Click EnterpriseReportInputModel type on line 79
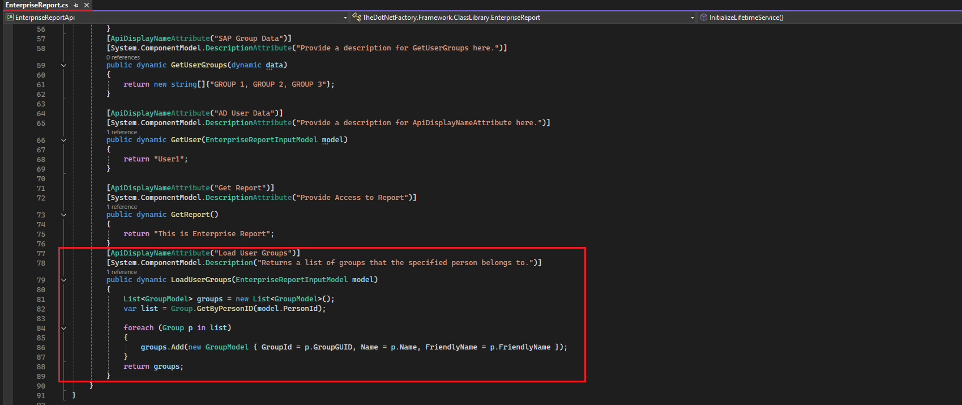Screen dimensions: 962x405 tap(292, 280)
